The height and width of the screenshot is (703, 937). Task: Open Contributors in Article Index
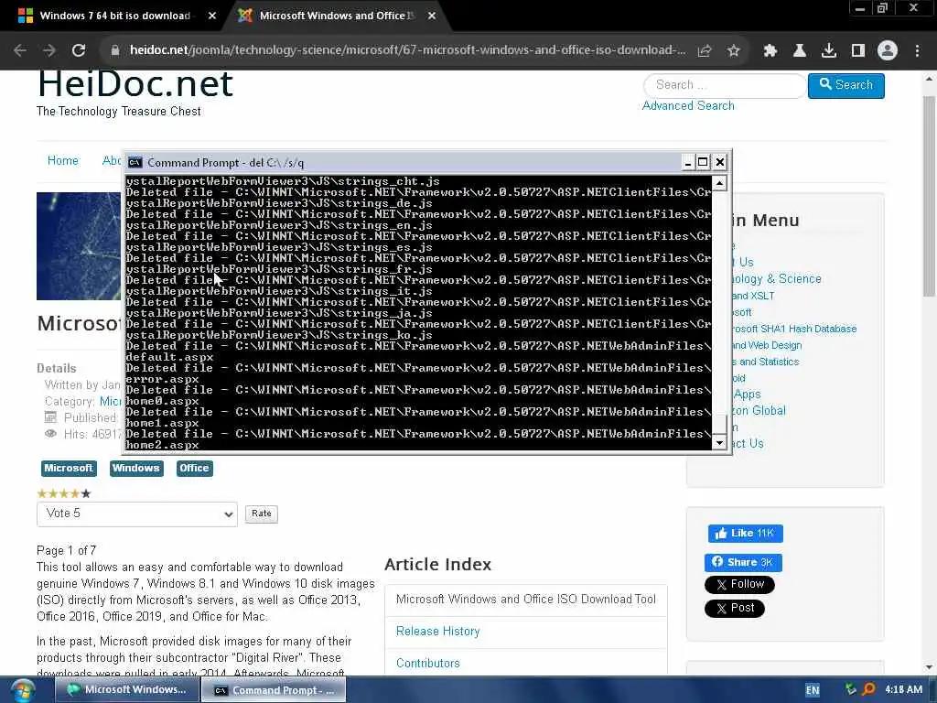tap(428, 664)
